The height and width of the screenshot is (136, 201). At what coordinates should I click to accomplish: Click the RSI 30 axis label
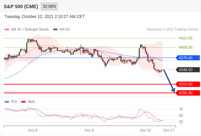click(181, 122)
